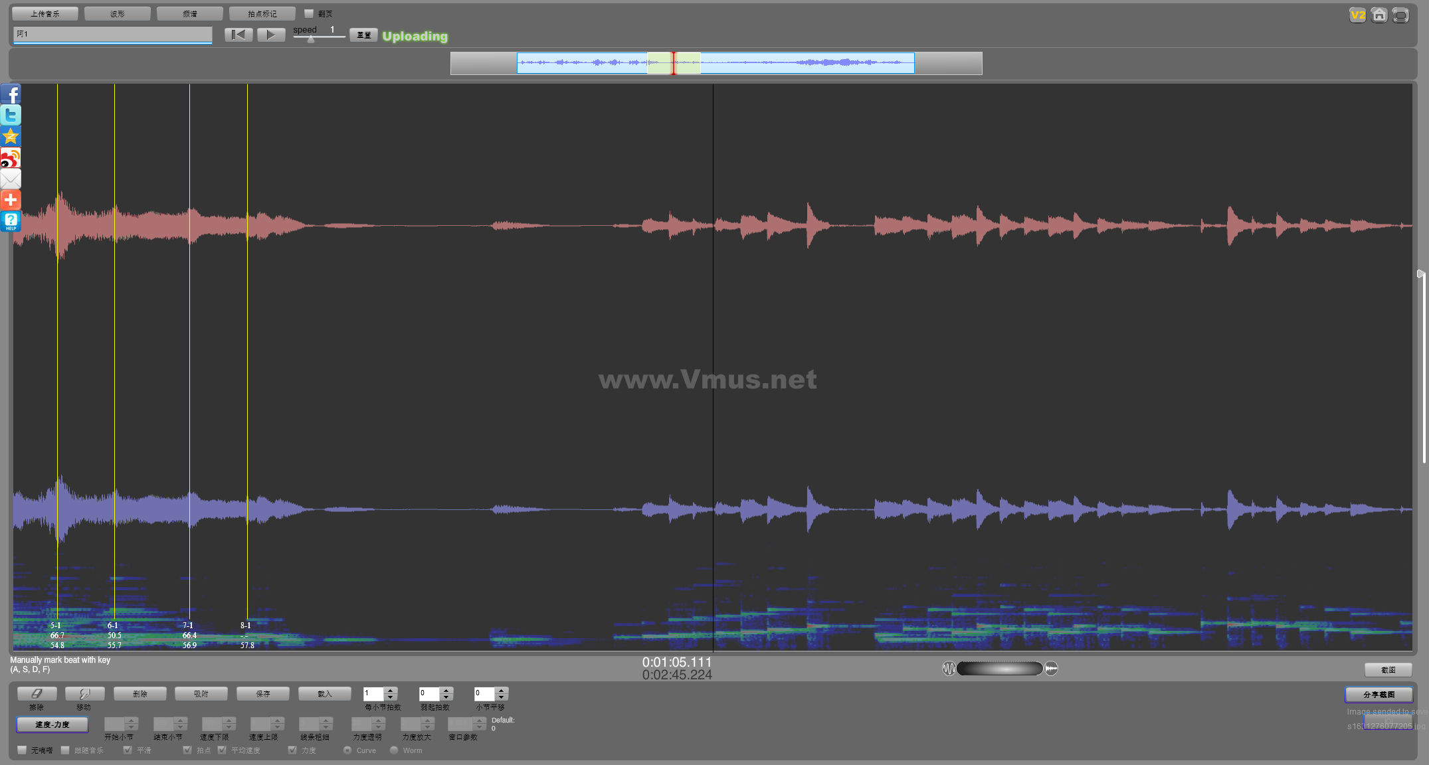1429x765 pixels.
Task: Increase 每小节拍数 with the up arrow
Action: point(391,690)
